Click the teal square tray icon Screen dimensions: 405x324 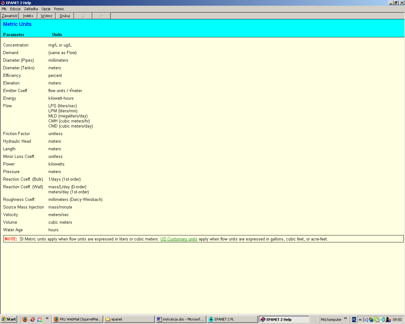pyautogui.click(x=383, y=320)
